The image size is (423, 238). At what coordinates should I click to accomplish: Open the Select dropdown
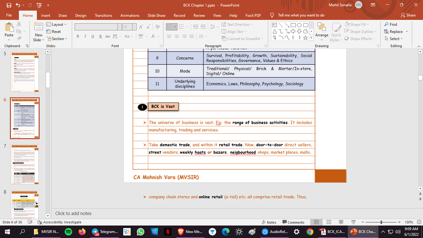394,39
